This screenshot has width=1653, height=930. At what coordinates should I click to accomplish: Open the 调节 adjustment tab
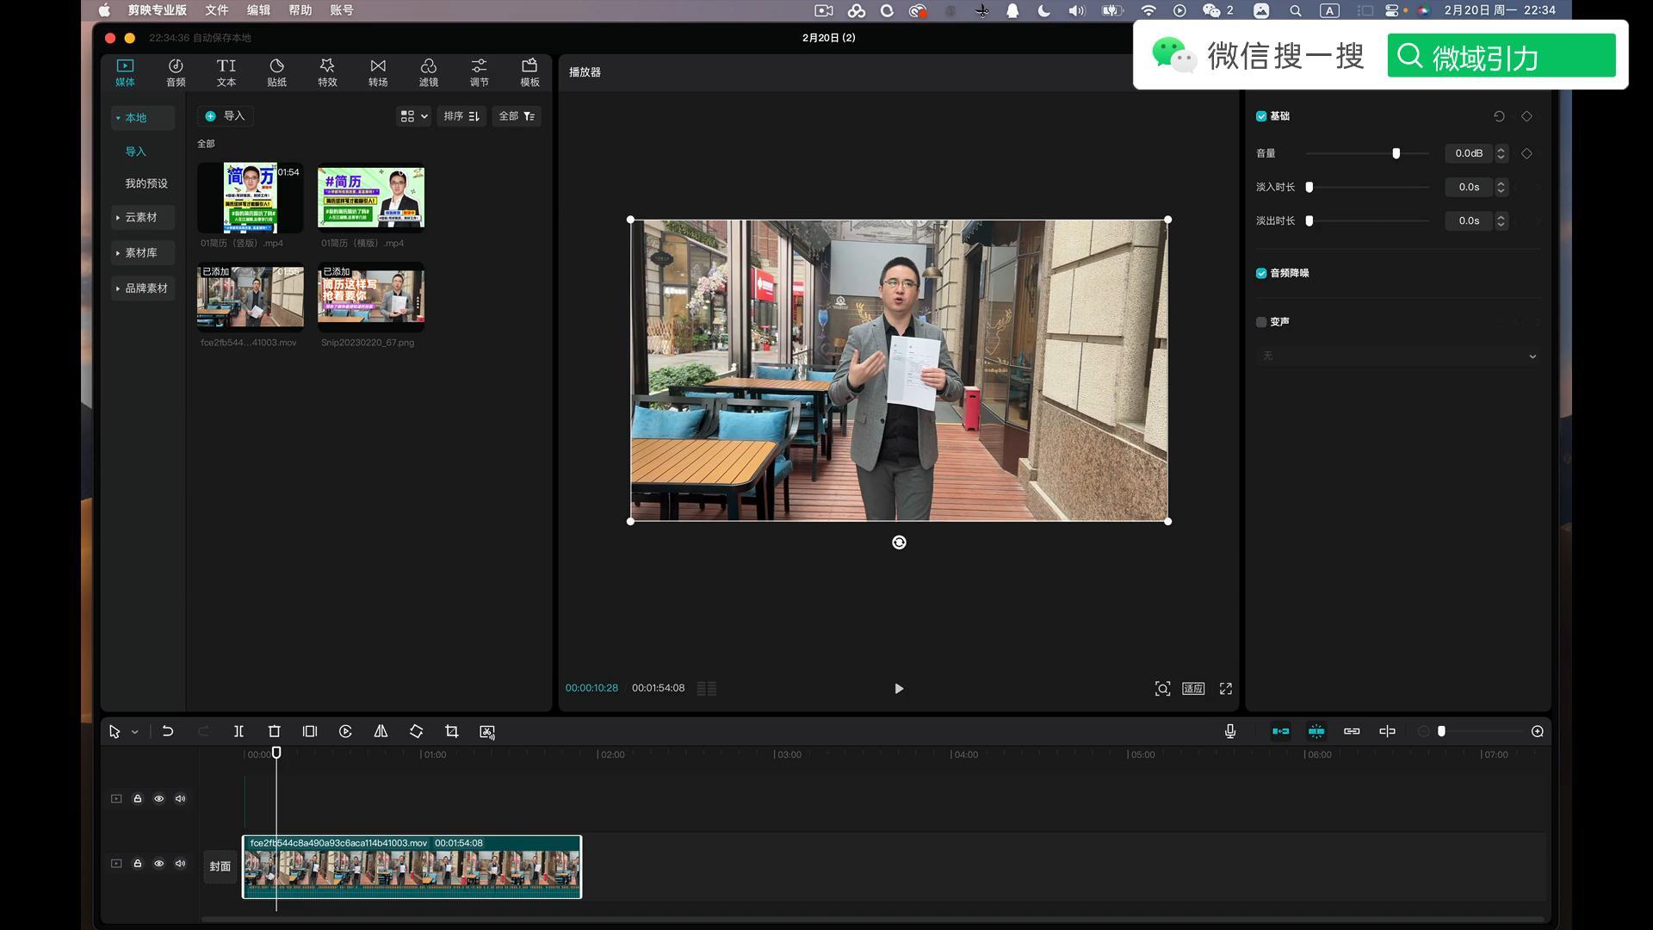[x=479, y=72]
